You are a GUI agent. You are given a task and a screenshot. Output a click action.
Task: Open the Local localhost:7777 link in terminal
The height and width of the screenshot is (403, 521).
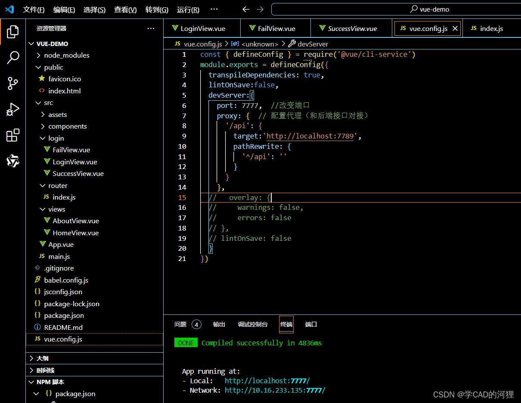click(267, 381)
